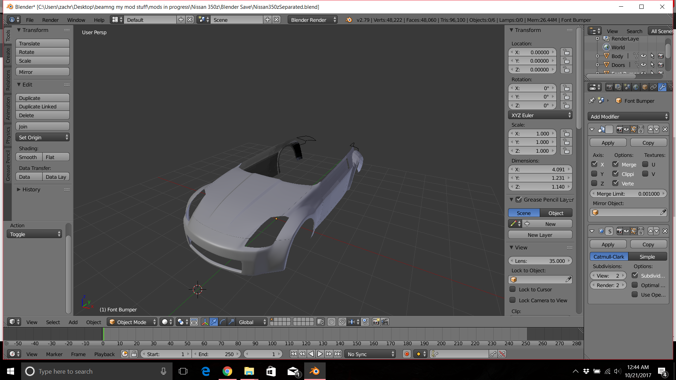Switch to the Physics sidebar tab
This screenshot has width=676, height=380.
(8, 135)
